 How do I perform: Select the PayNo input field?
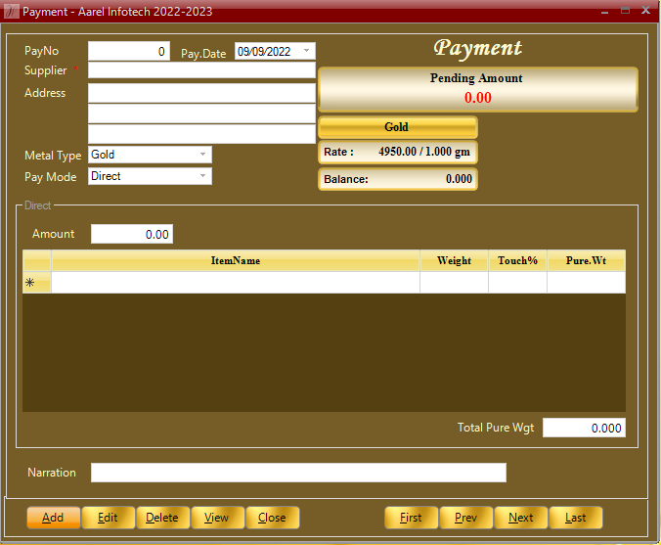click(128, 51)
